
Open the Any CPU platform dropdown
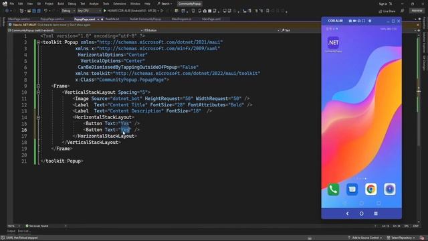[x=89, y=11]
